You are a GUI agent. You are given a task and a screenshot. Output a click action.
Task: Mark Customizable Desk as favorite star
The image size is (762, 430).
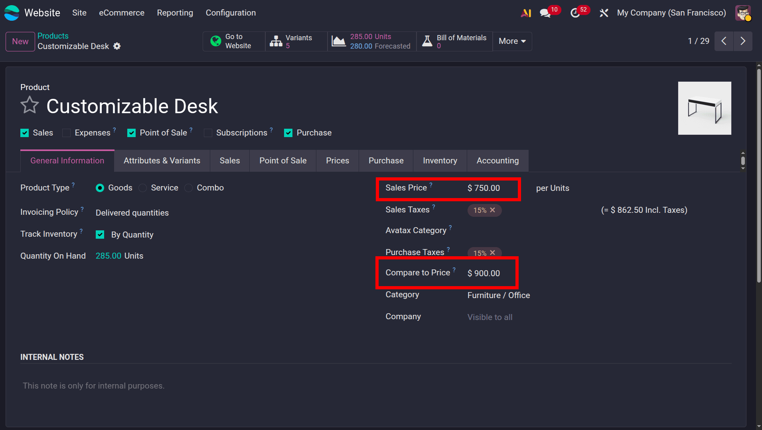click(x=30, y=106)
